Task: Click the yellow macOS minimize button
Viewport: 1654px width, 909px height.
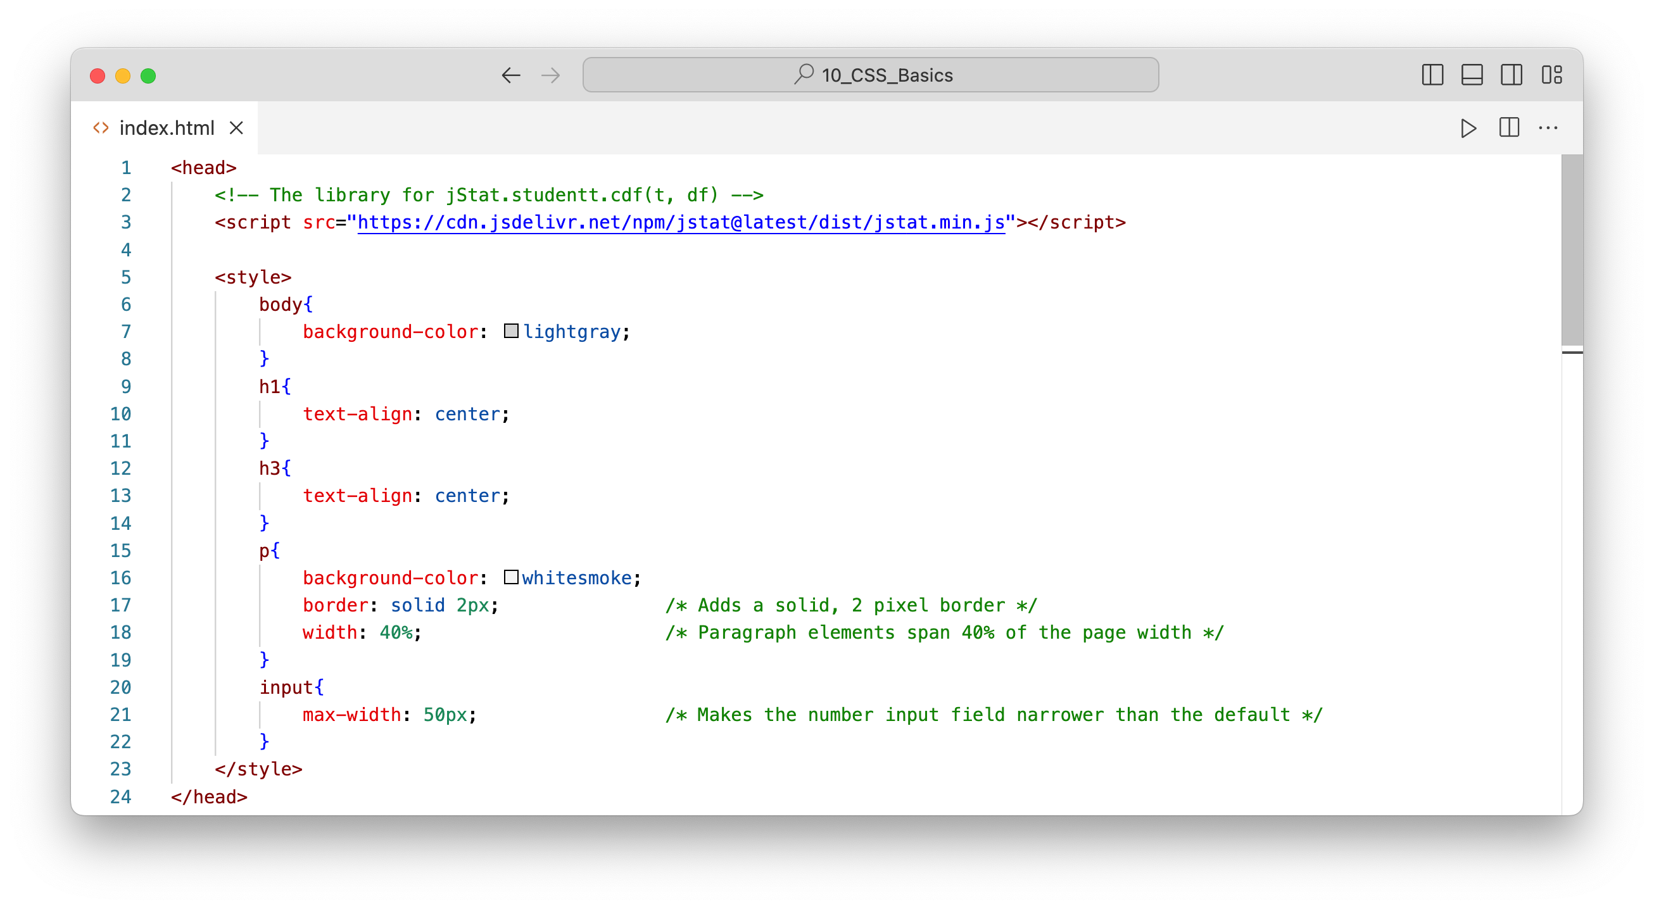Action: [x=123, y=76]
